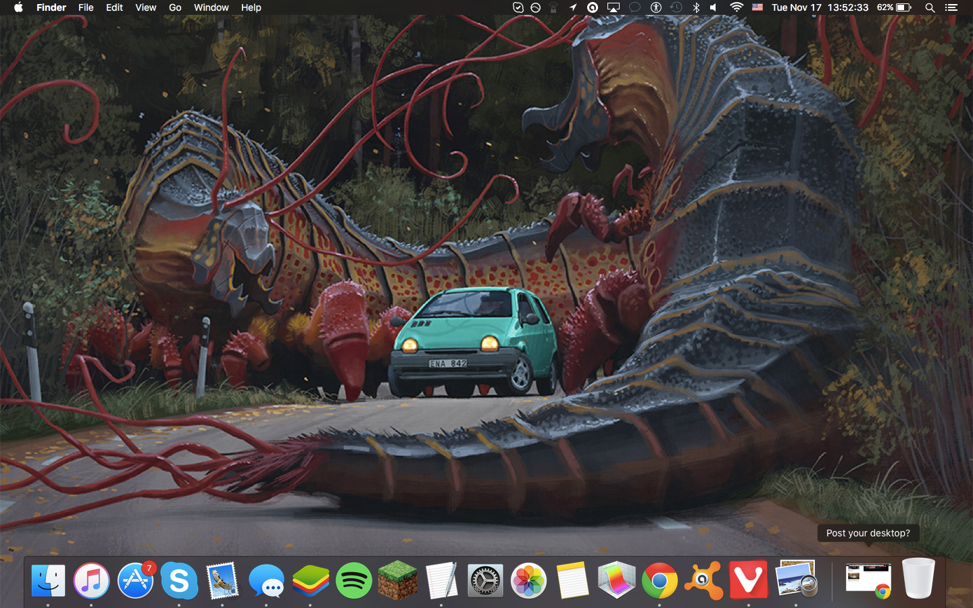Click the dimmed padlock signal icon in menu bar

[x=553, y=7]
